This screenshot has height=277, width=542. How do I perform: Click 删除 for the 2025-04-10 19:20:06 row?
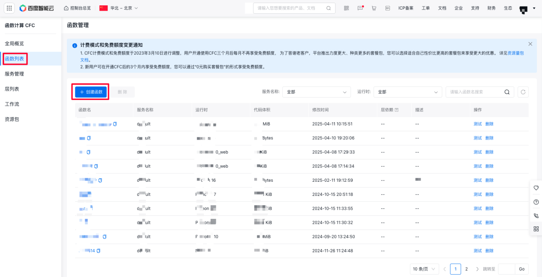click(490, 138)
